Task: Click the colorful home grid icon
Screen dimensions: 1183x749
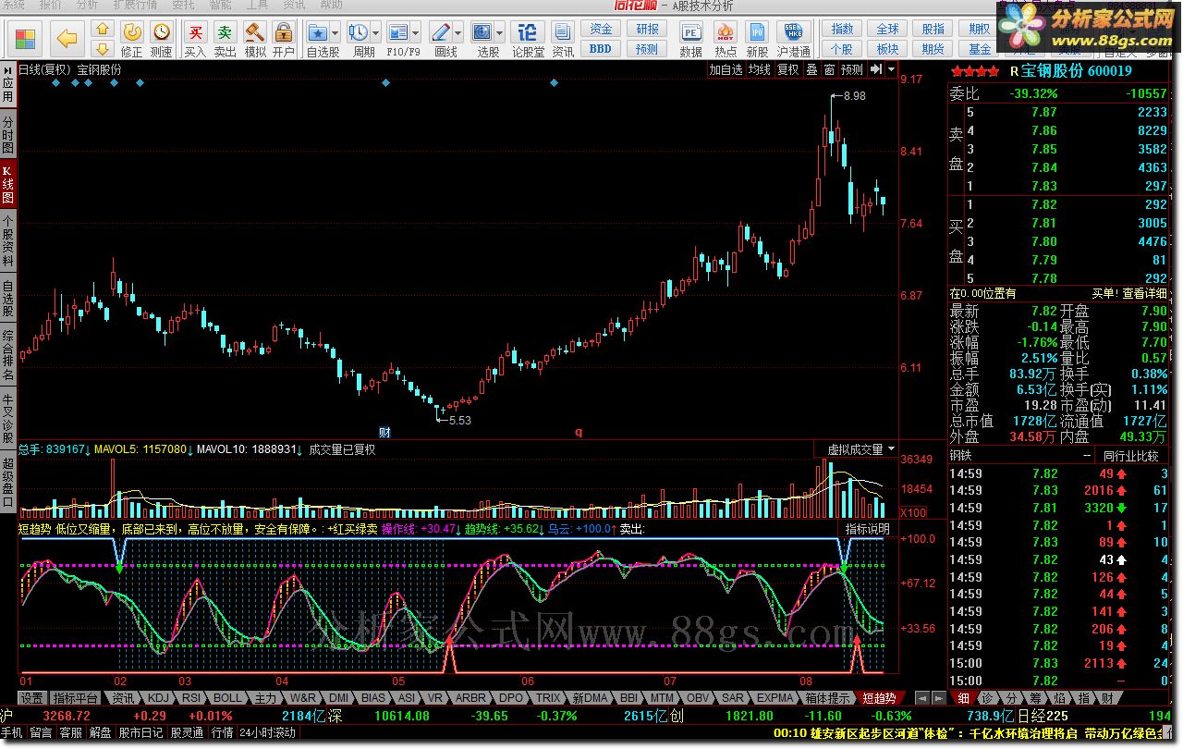Action: pyautogui.click(x=26, y=39)
